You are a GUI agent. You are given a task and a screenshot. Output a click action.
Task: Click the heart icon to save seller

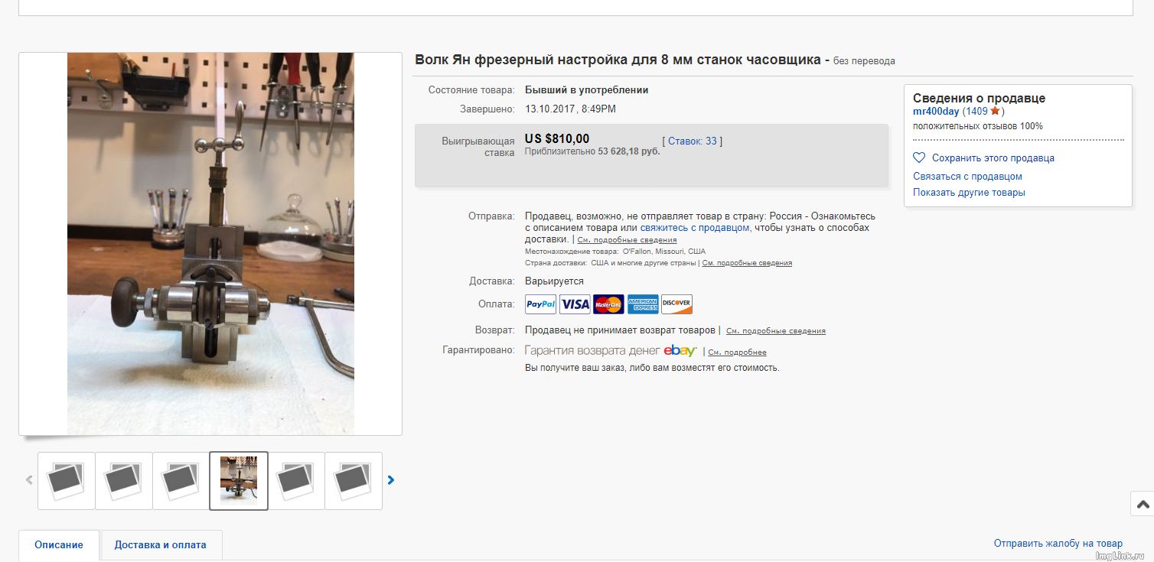click(x=919, y=158)
